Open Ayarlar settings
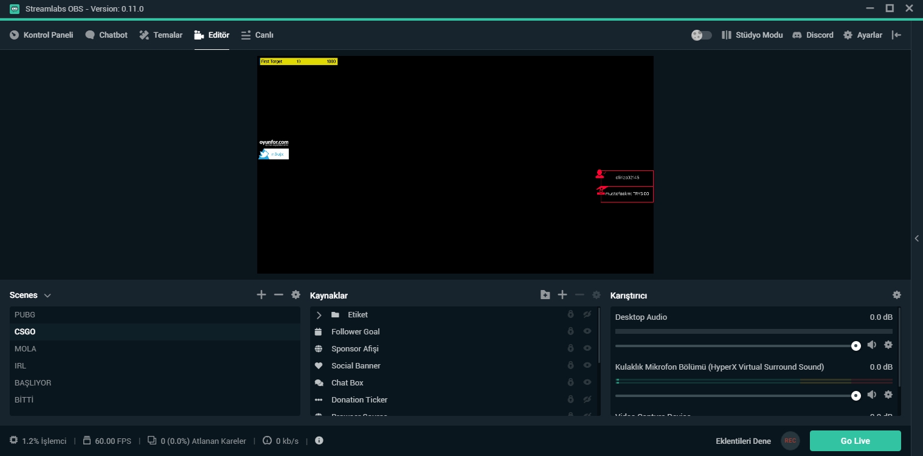Viewport: 923px width, 456px height. 863,35
